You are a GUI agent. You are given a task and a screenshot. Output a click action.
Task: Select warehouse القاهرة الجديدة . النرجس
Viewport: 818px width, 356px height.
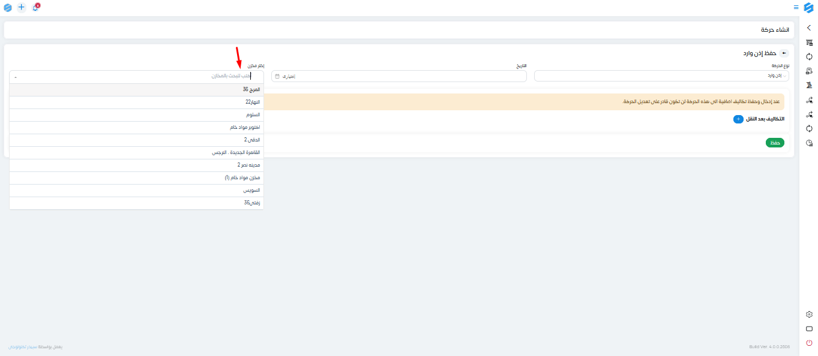[136, 152]
